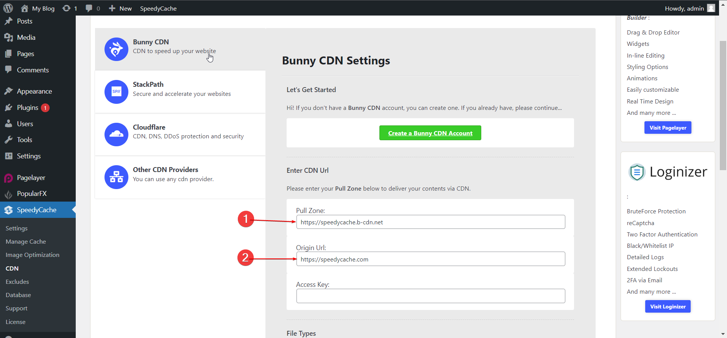Select the StackPath provider icon

[116, 92]
